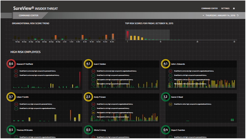Viewport: 246px width, 139px height.
Task: Open the Andy P Green employee name
Action: point(100,97)
